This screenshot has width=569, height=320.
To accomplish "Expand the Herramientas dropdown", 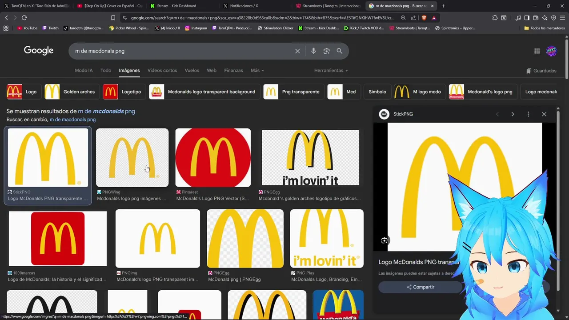I will pos(331,71).
